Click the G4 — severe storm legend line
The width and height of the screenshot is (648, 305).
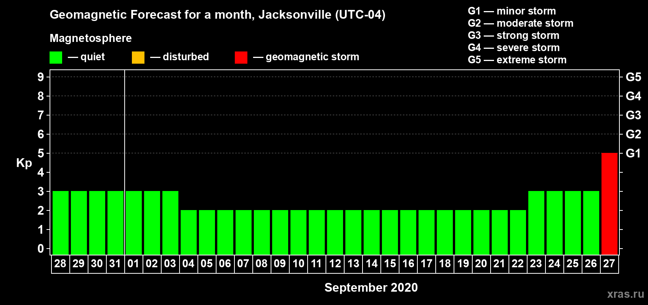[514, 48]
